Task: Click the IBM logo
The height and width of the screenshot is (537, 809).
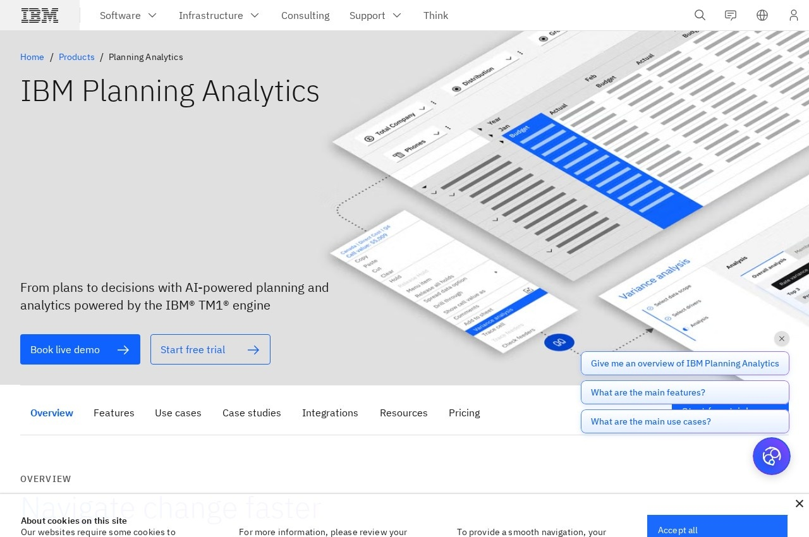Action: click(x=40, y=15)
